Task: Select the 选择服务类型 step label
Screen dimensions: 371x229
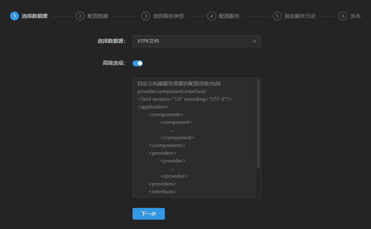Action: click(x=168, y=16)
